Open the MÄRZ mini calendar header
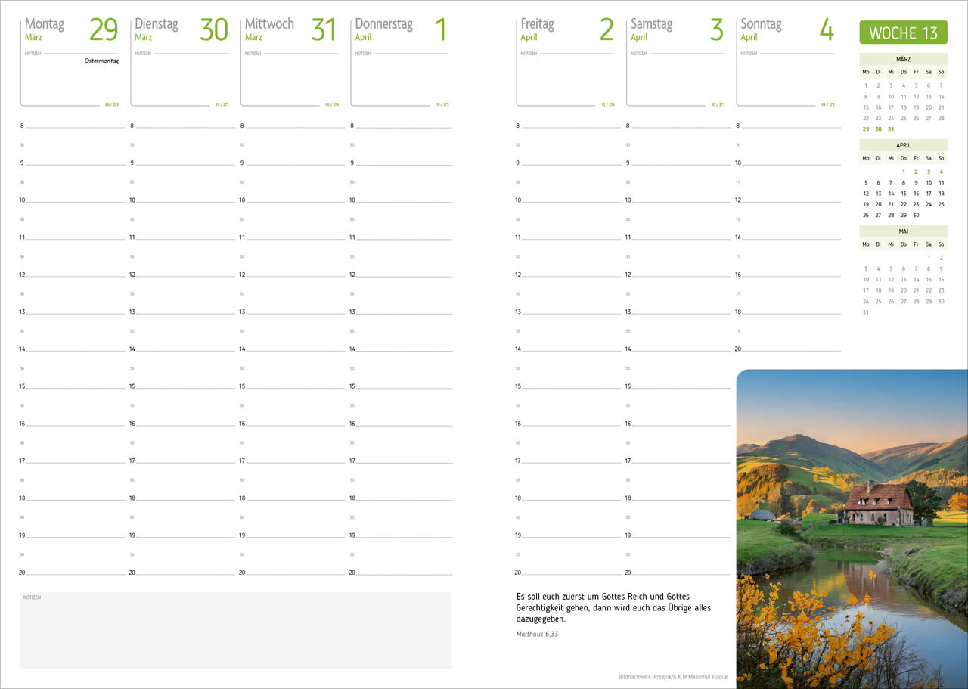 (903, 59)
